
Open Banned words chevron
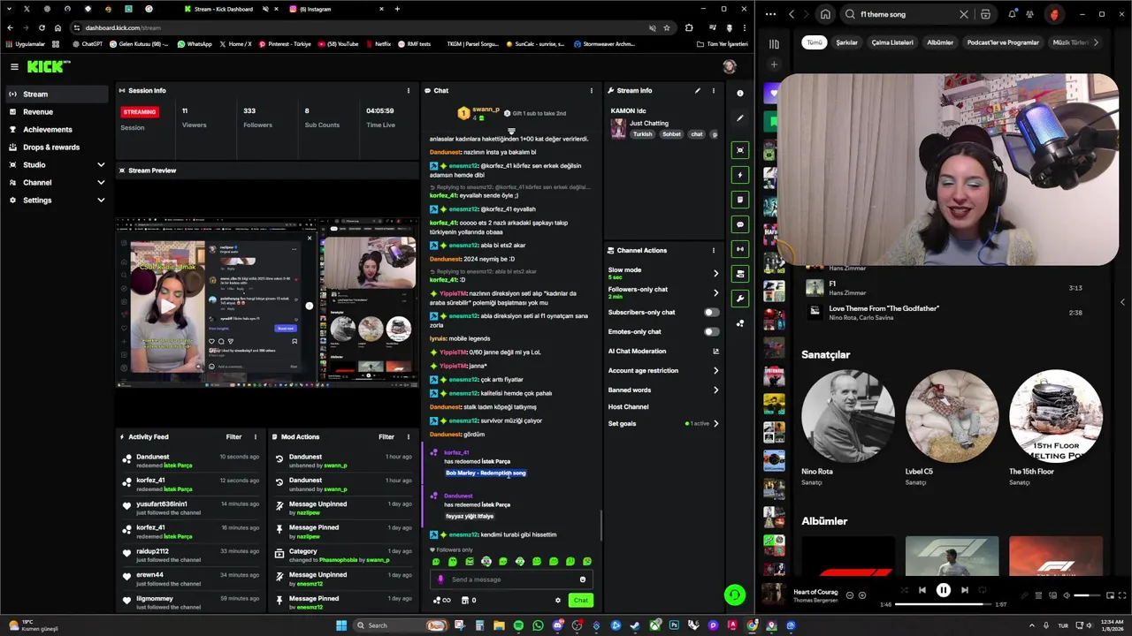coord(715,390)
